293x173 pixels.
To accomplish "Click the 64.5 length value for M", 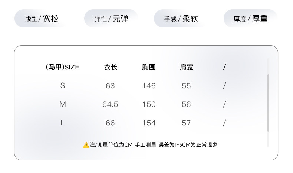I will pos(110,104).
